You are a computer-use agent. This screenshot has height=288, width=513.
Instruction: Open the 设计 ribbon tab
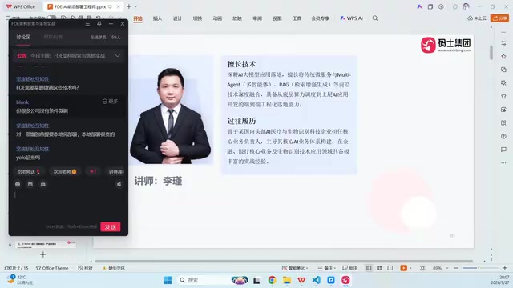(x=177, y=18)
